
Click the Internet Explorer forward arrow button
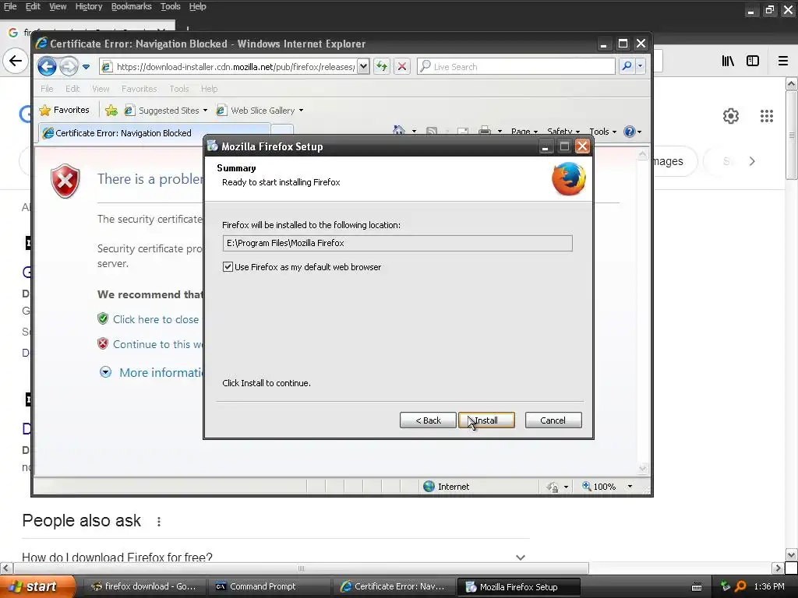[x=69, y=66]
